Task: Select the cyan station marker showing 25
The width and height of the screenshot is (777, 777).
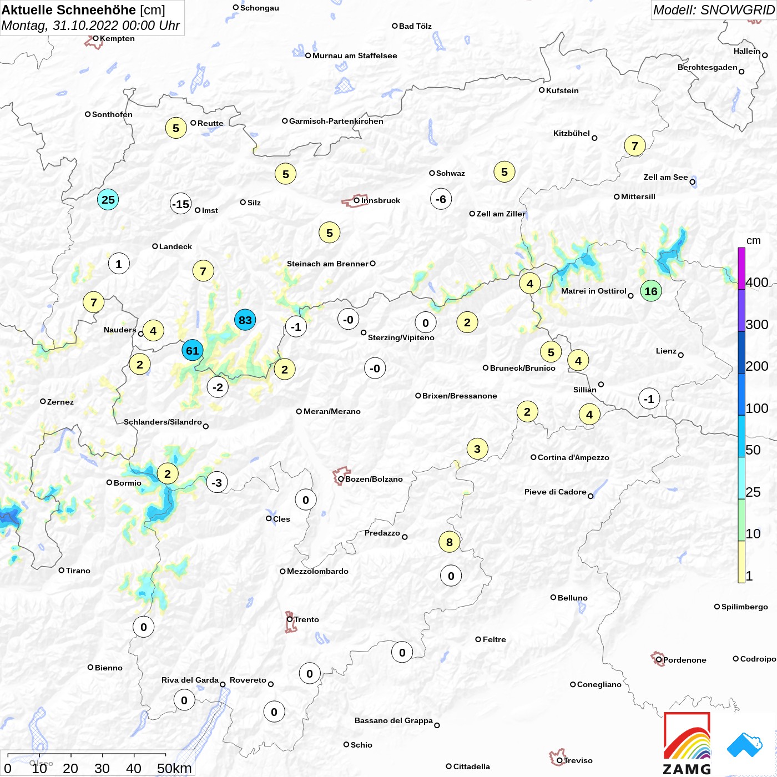Action: [108, 199]
